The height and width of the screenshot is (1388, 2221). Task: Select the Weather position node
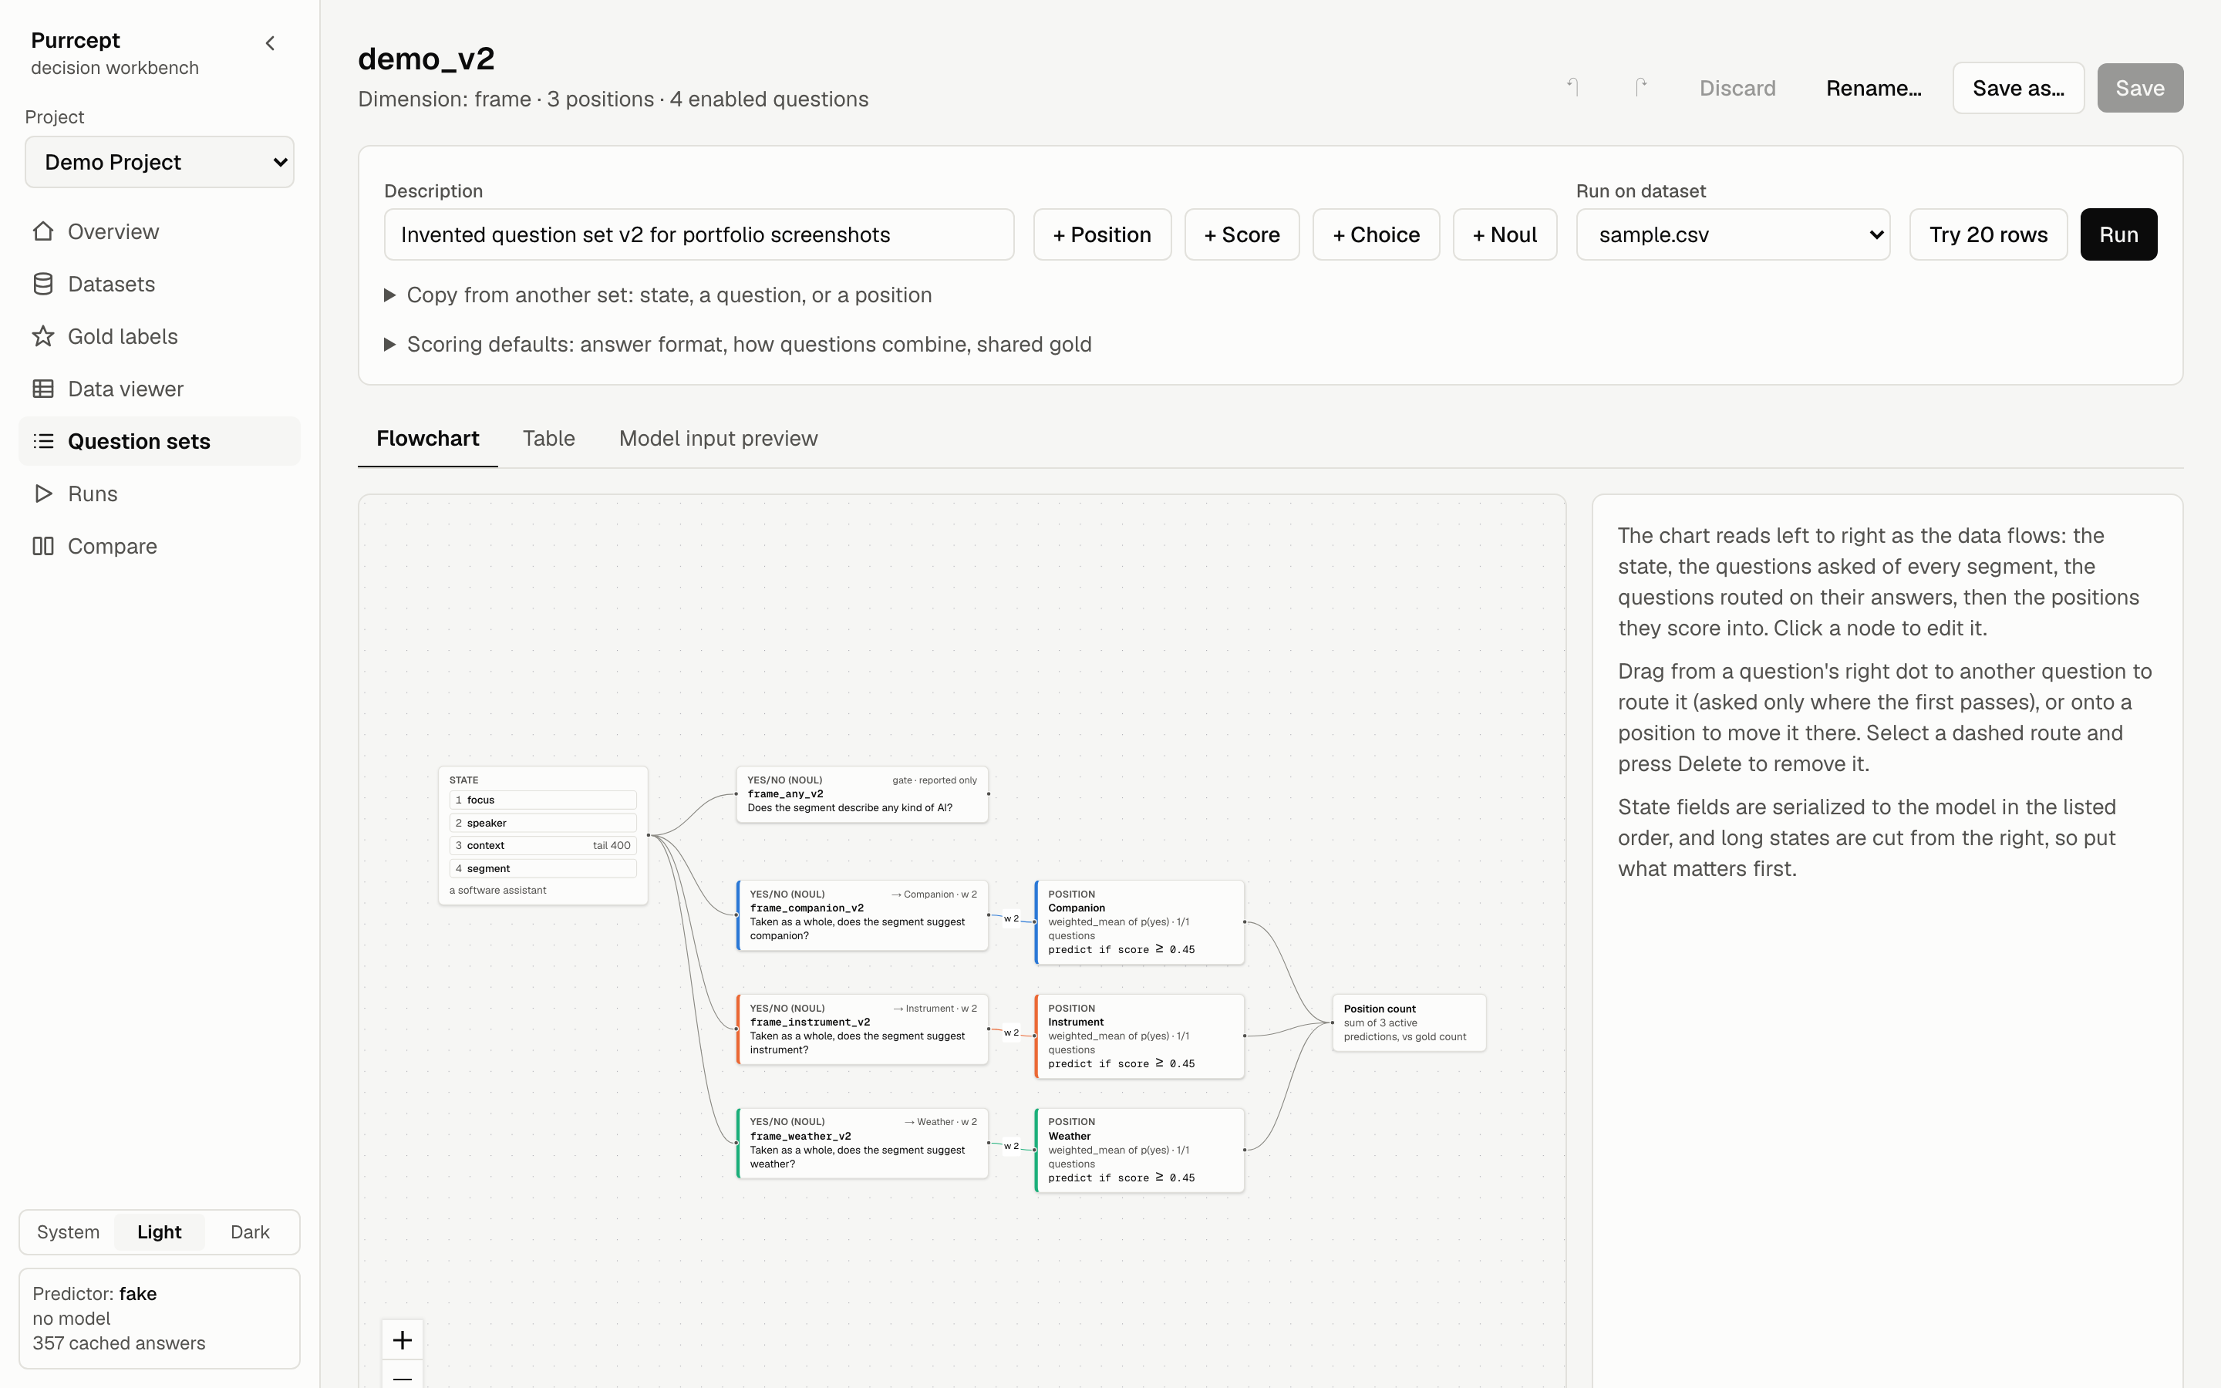(x=1139, y=1149)
